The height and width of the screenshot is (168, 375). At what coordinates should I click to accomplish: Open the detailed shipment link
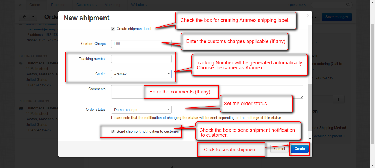click(329, 136)
